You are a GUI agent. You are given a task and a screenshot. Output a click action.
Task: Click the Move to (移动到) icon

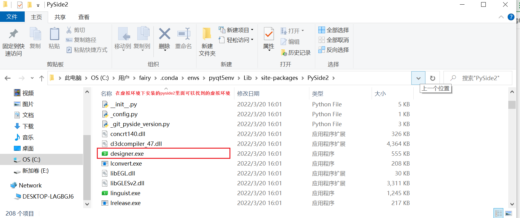pos(124,34)
